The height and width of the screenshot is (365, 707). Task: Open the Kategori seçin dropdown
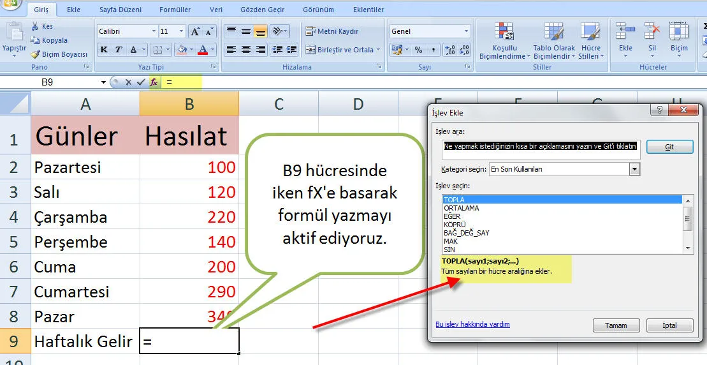pos(634,169)
